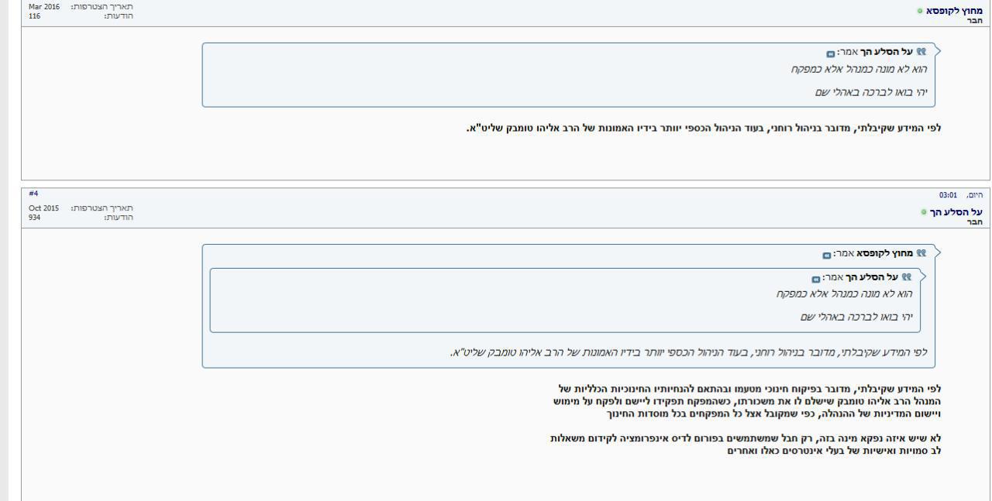Screen dimensions: 992x501
Task: Select the quoted name על הסלע הך in the first post's quote
Action: click(887, 53)
